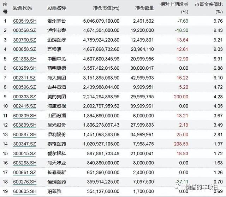Select stock name 珀莱雅

point(54,191)
